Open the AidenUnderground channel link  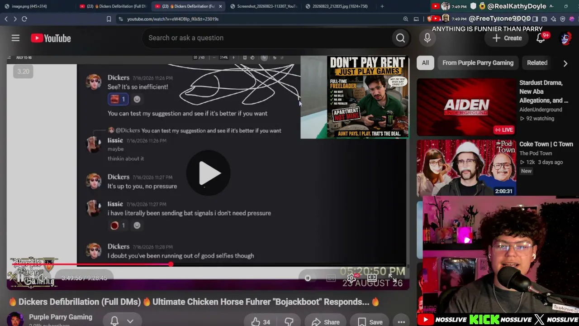click(x=541, y=110)
